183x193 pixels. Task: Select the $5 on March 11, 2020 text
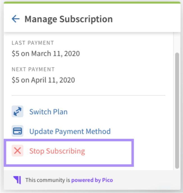[x=46, y=54]
